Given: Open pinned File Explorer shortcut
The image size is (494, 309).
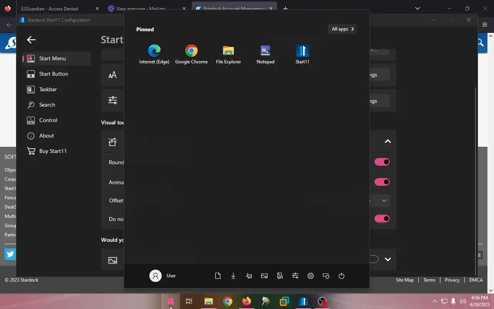Looking at the screenshot, I should (228, 54).
